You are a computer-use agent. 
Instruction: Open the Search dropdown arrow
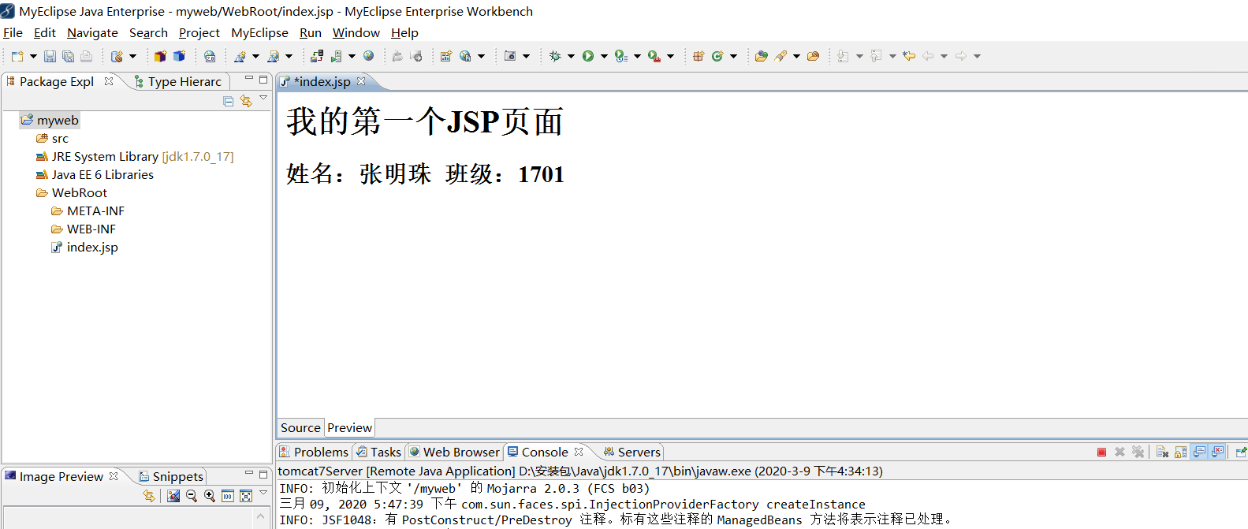tap(796, 56)
